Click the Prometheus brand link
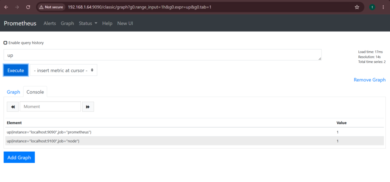The height and width of the screenshot is (182, 390). (20, 23)
